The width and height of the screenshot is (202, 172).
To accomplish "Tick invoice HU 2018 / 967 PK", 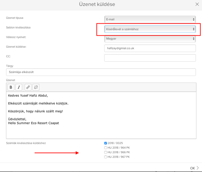I will [105, 157].
